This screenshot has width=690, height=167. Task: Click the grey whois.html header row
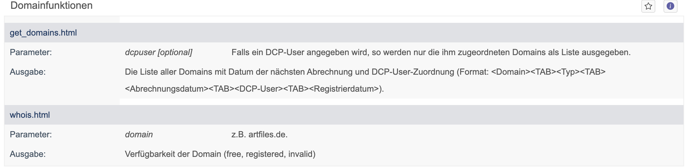pos(344,115)
